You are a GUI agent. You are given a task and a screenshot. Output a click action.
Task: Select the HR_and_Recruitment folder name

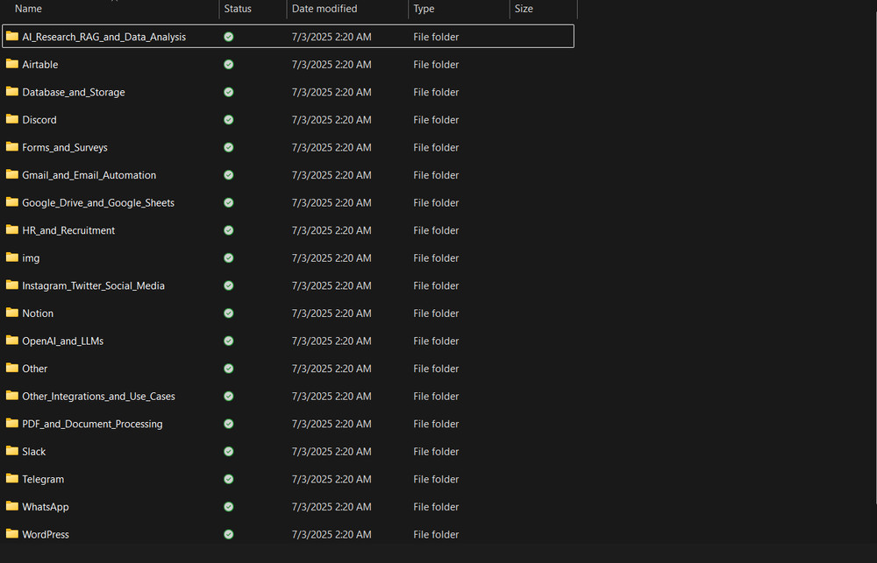click(68, 230)
